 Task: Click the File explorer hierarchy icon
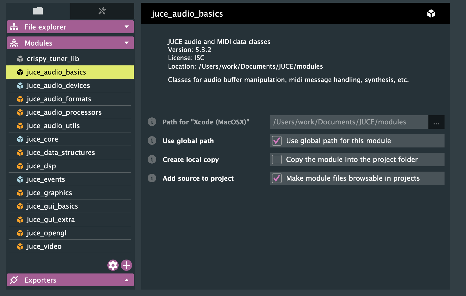[x=14, y=27]
